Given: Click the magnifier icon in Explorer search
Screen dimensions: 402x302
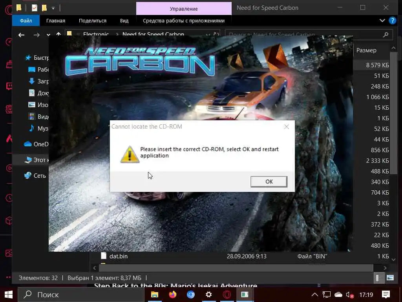Looking at the screenshot, I should pos(386,35).
